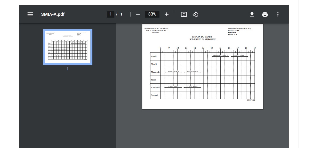328x148 pixels.
Task: Rotate the document counterclockwise
Action: (195, 14)
